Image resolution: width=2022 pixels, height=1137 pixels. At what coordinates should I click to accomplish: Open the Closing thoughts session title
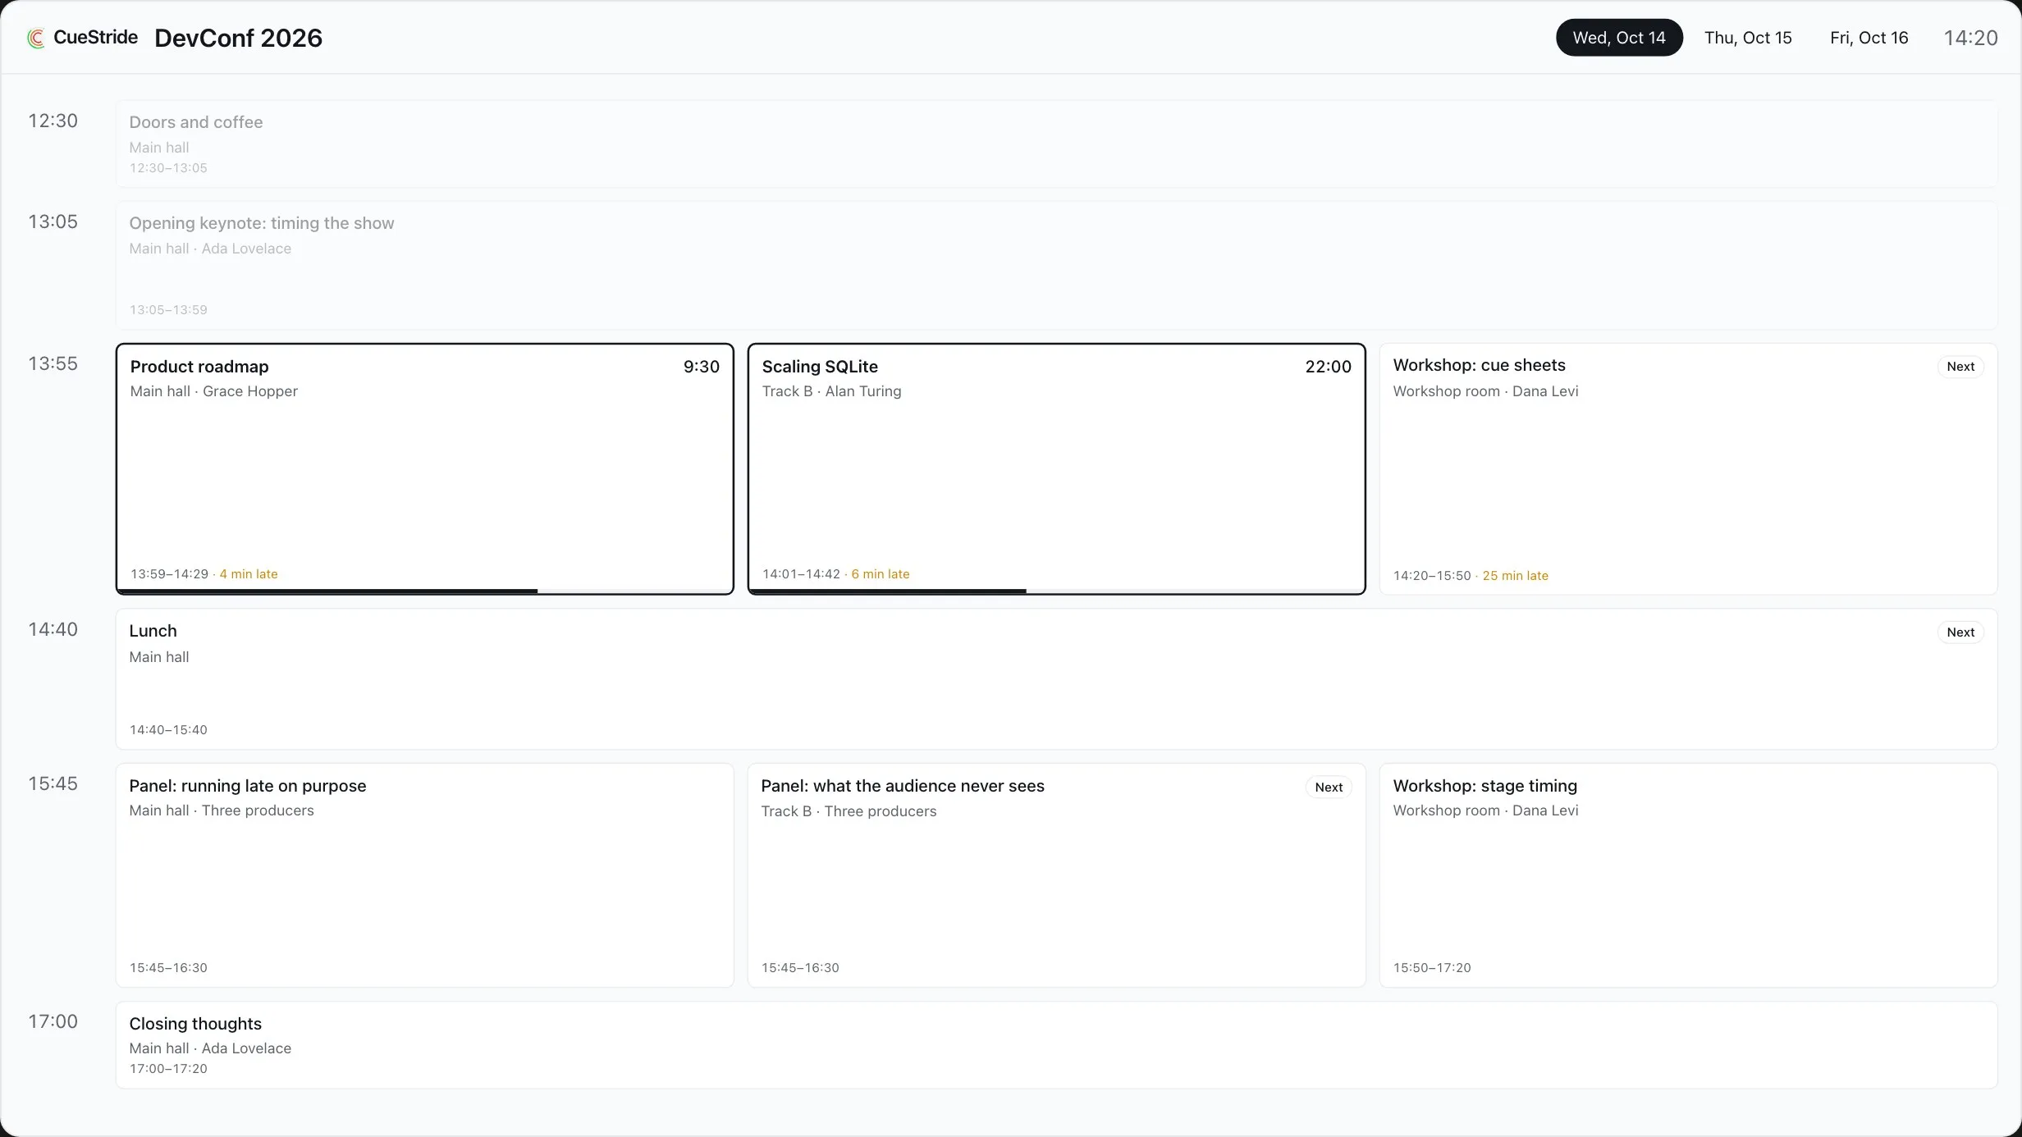tap(195, 1024)
